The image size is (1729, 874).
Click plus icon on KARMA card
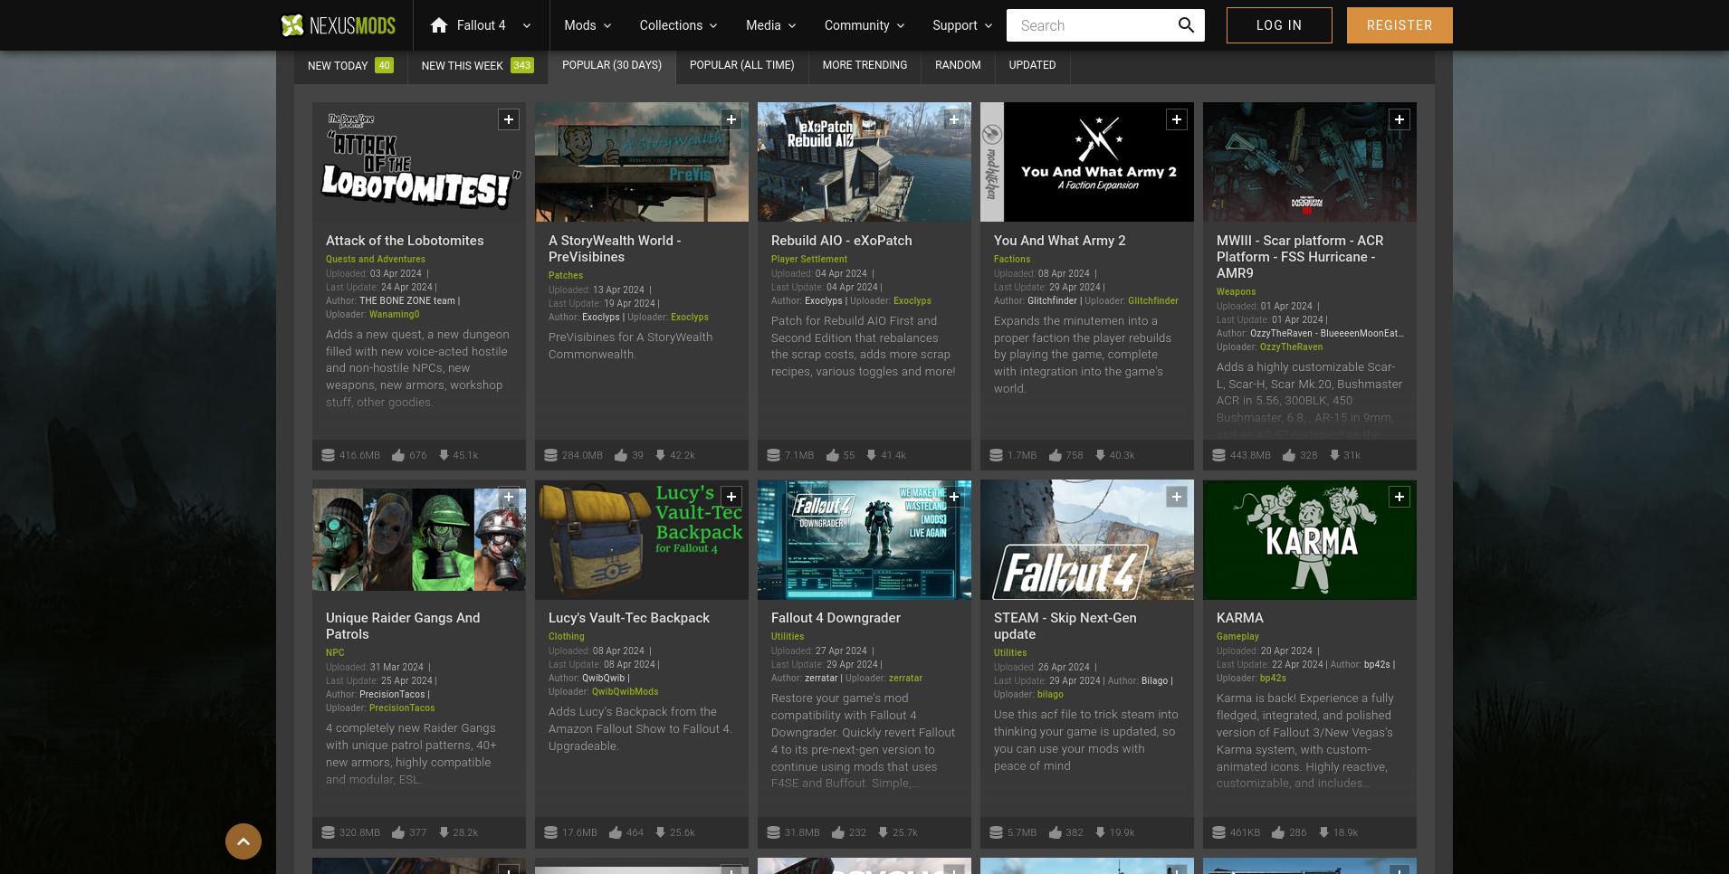point(1399,497)
